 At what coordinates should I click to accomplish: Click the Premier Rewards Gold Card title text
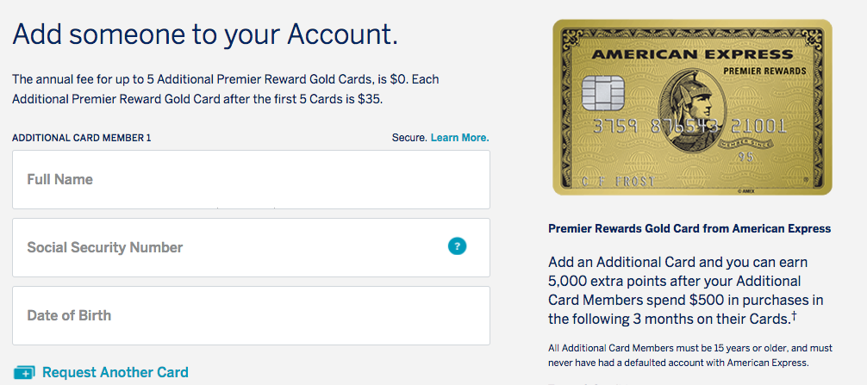(689, 229)
